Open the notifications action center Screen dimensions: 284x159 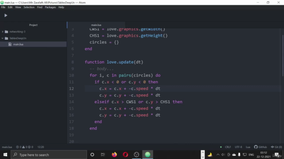277,155
